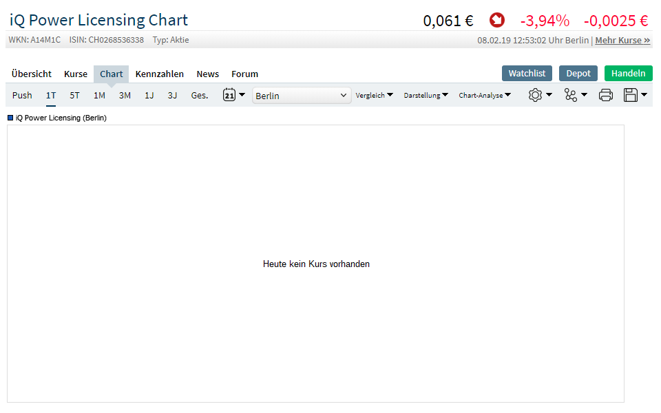Expand the Vergleich dropdown
Image resolution: width=661 pixels, height=413 pixels.
(x=375, y=96)
